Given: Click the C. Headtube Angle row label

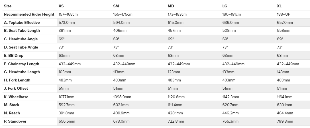Looking at the screenshot, I should click(x=21, y=39).
